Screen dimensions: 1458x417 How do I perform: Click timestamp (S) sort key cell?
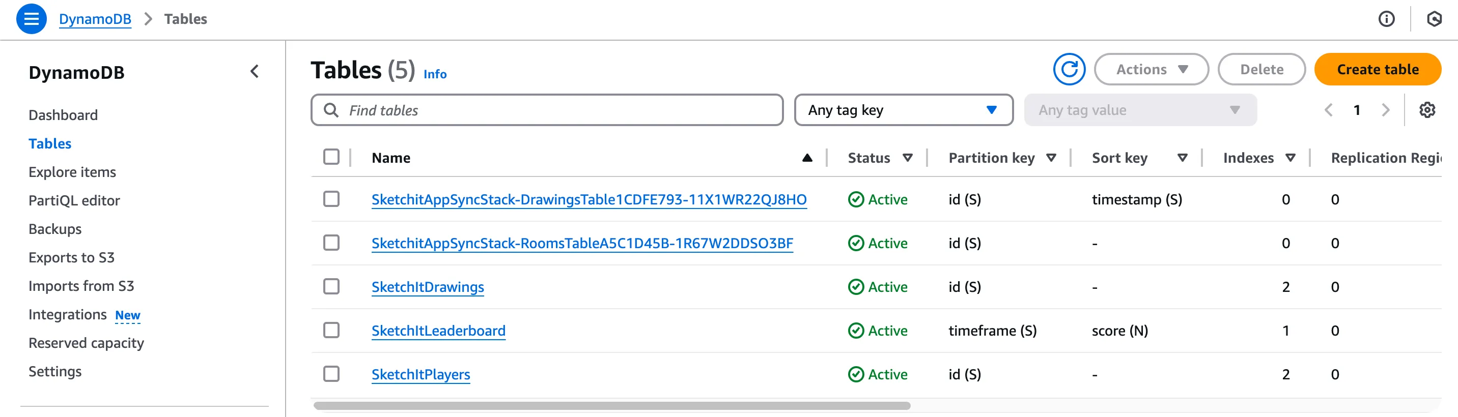tap(1136, 199)
